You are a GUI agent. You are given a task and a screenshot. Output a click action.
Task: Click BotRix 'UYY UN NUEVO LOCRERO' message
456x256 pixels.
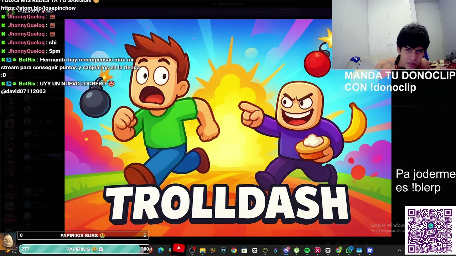(58, 87)
